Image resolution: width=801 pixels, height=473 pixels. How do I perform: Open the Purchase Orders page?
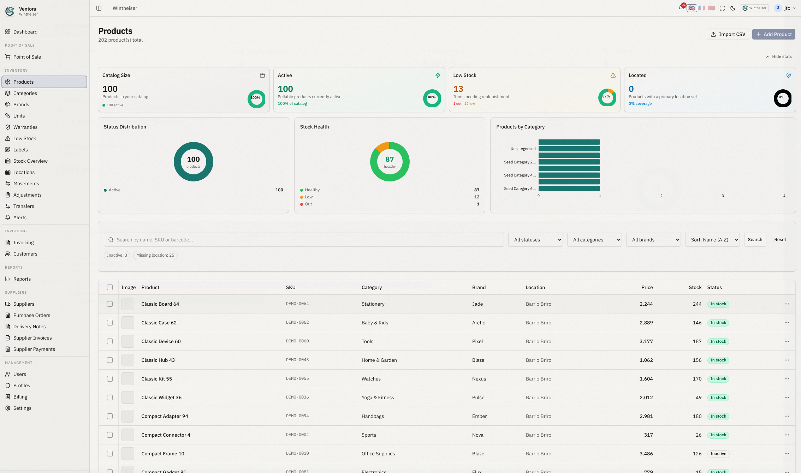32,315
